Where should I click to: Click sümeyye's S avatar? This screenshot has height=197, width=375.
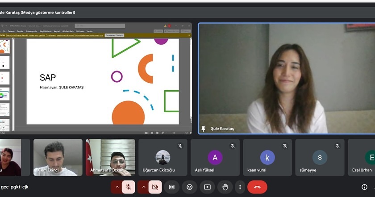[x=320, y=157]
